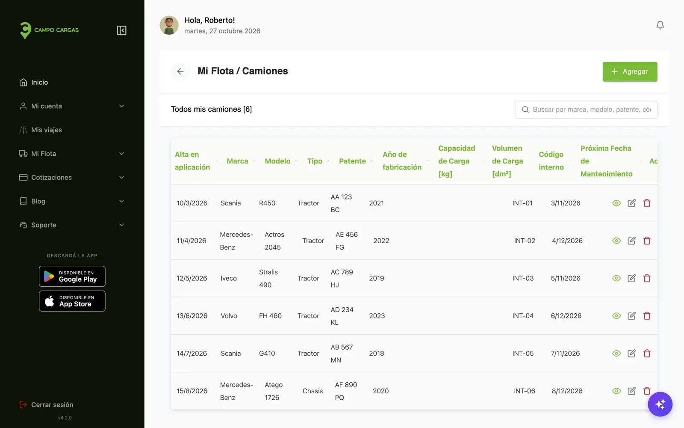684x428 pixels.
Task: View details of the INT-06 truck
Action: [616, 391]
